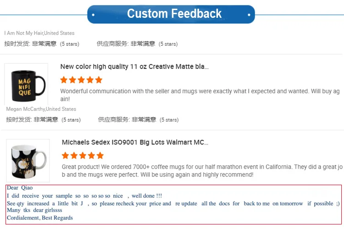This screenshot has height=229, width=344.
Task: Click the Wonderful communication review text
Action: tap(200, 95)
